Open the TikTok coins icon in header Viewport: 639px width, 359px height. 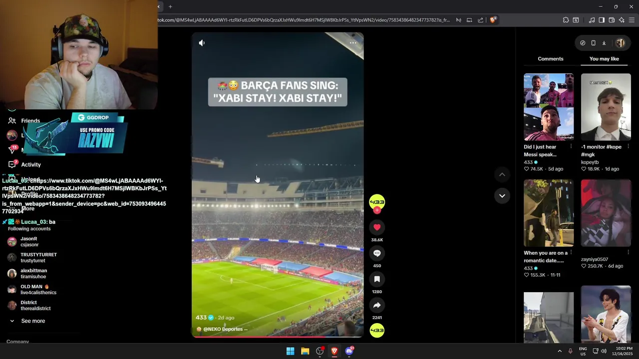(x=583, y=43)
